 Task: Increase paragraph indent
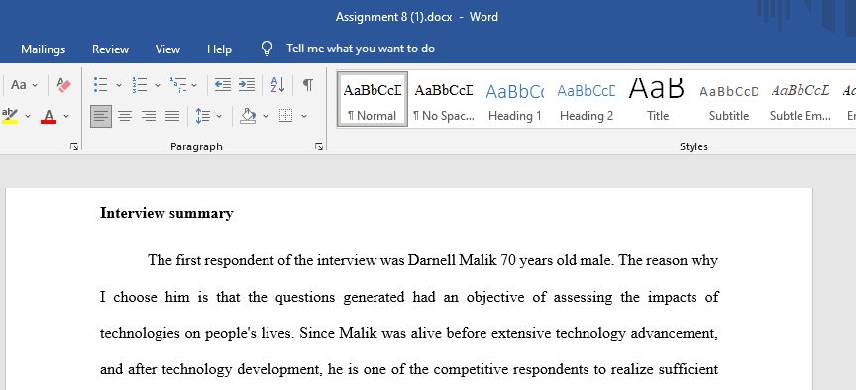click(247, 85)
